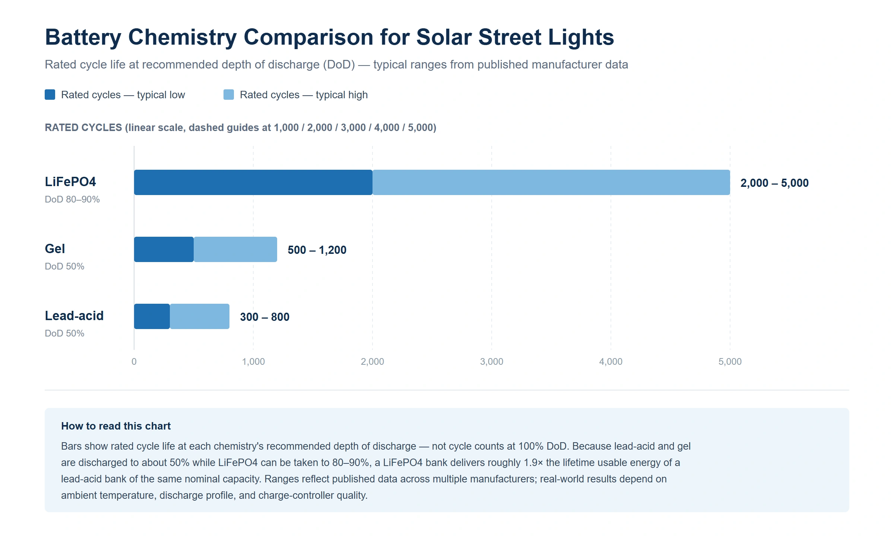Click the 3,000 axis tick label
Screen dimensions: 894x536
tap(492, 361)
